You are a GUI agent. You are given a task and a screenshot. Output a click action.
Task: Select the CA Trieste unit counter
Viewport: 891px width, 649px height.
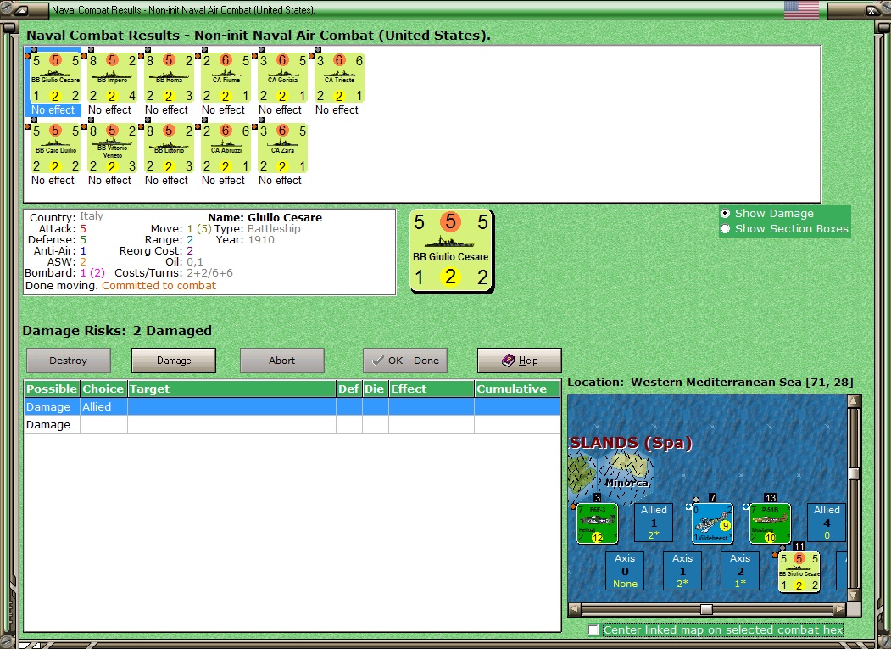[339, 78]
